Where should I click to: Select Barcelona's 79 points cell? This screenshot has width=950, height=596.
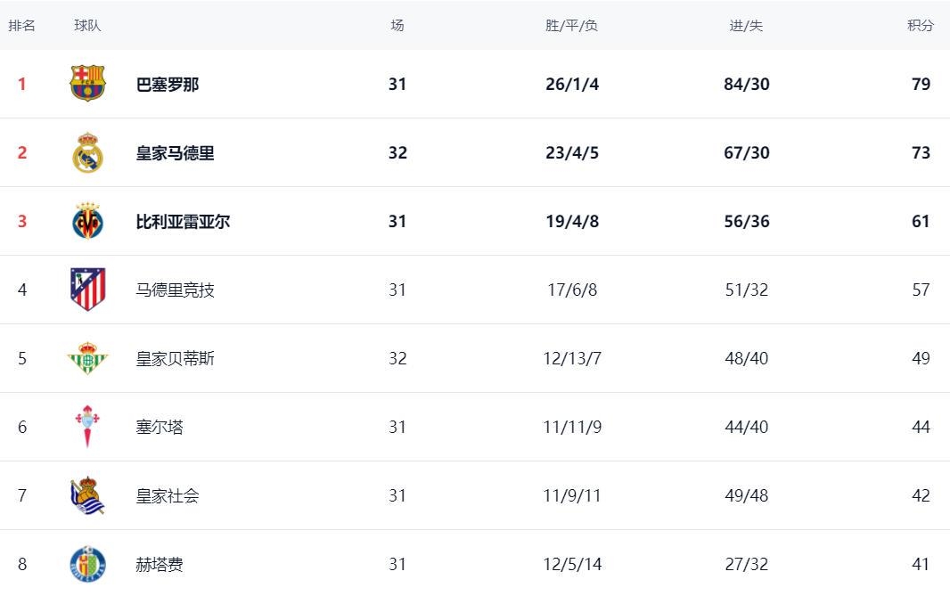[x=921, y=85]
